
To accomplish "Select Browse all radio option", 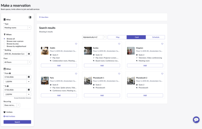I will 4,39.
